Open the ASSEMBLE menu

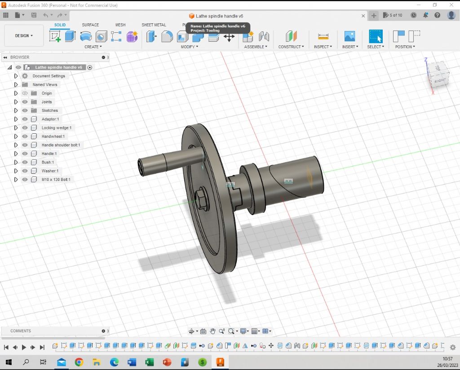tap(256, 47)
